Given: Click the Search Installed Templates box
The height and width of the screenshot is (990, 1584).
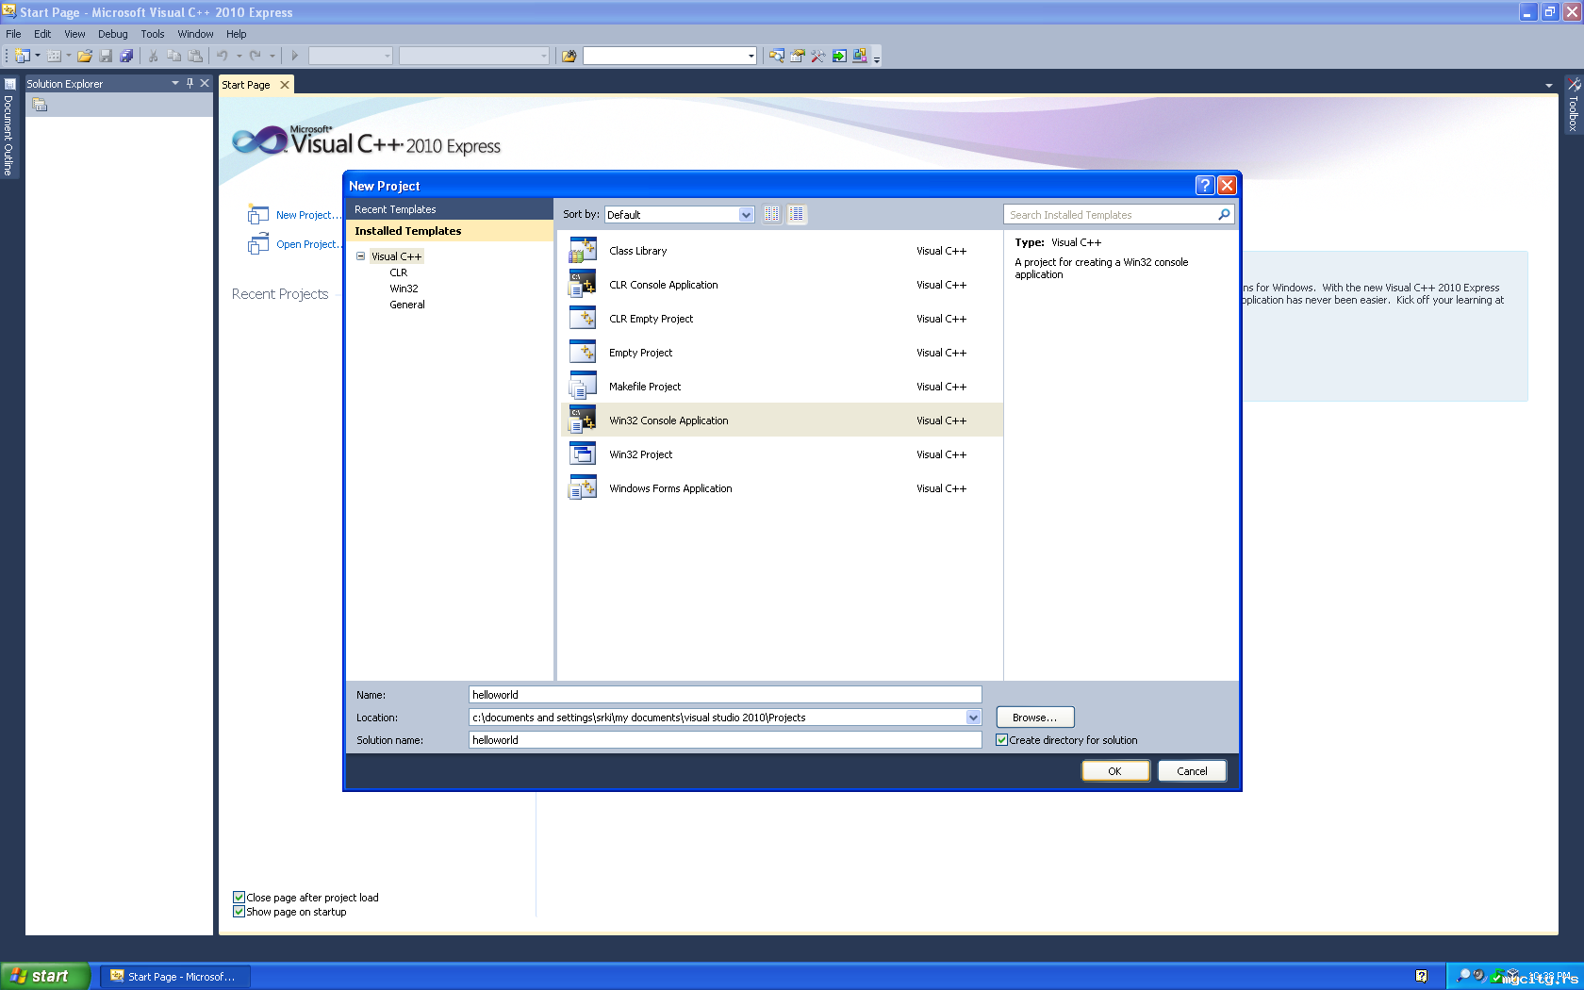Looking at the screenshot, I should point(1119,215).
